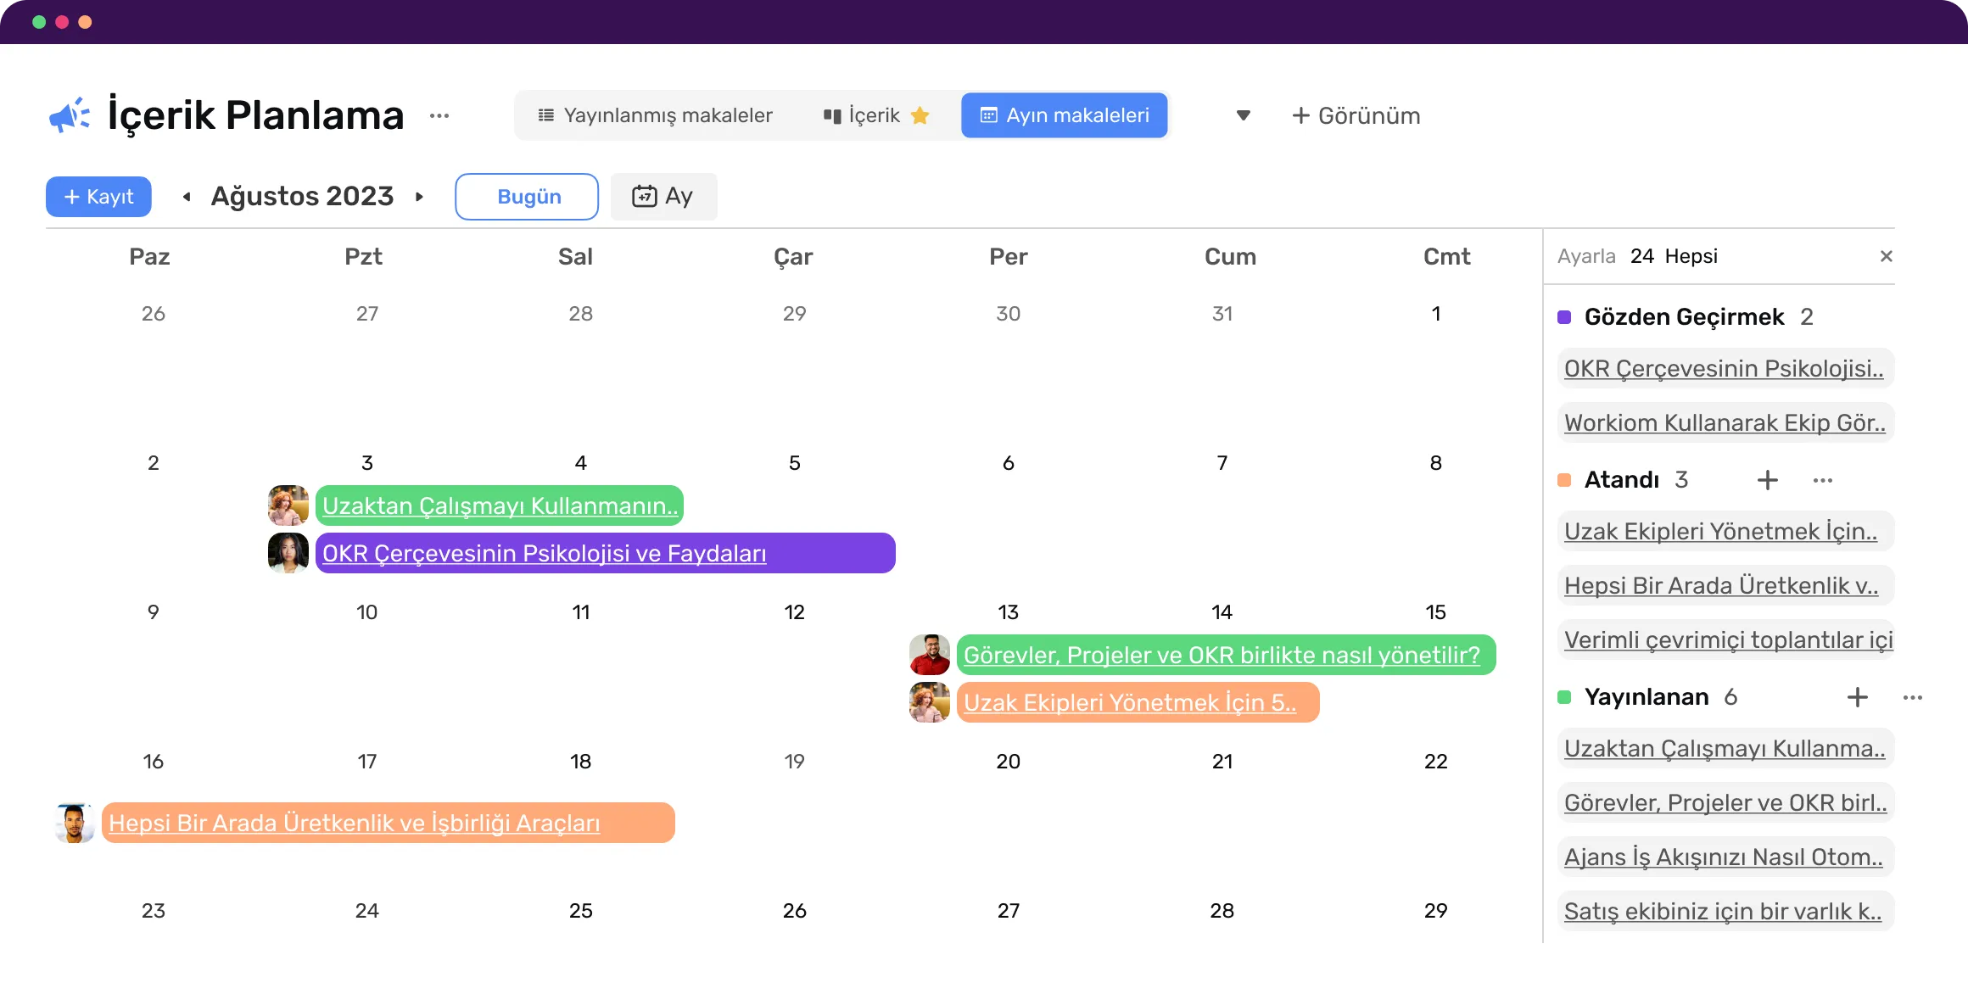Click the star icon on İçerik tab

coord(920,115)
